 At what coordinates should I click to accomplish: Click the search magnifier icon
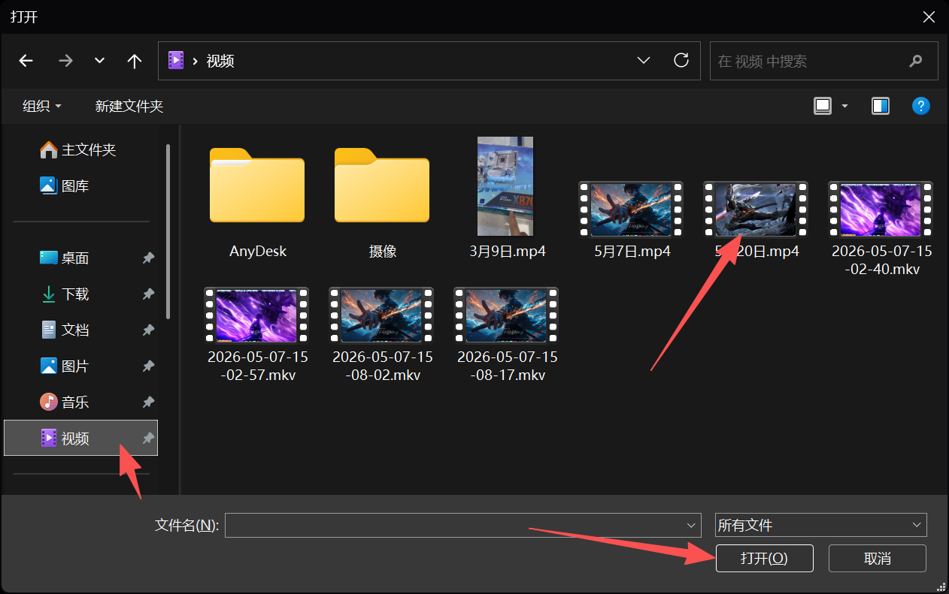[x=915, y=62]
